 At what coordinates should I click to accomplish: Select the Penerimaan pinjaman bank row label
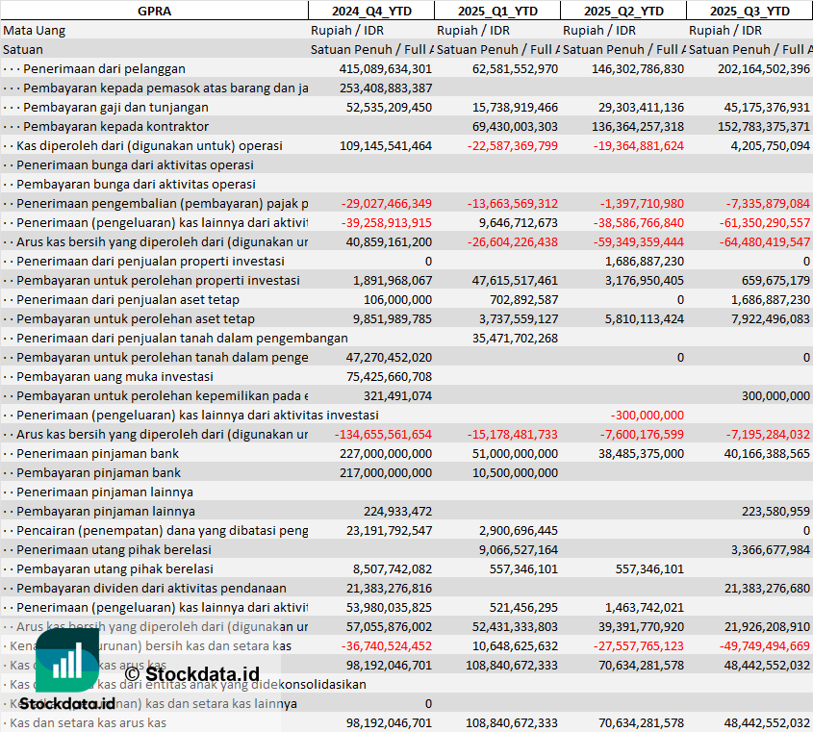click(98, 453)
